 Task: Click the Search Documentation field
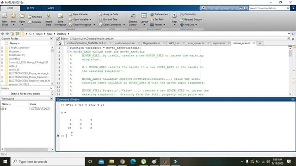268,8
